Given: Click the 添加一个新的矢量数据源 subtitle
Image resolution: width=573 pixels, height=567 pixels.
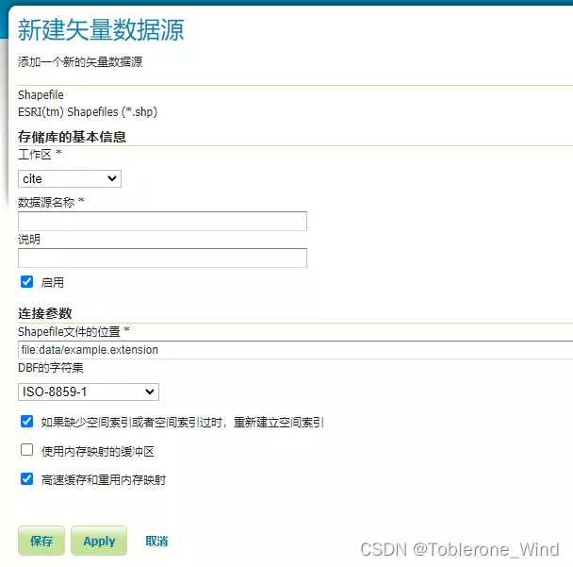Looking at the screenshot, I should click(x=80, y=62).
